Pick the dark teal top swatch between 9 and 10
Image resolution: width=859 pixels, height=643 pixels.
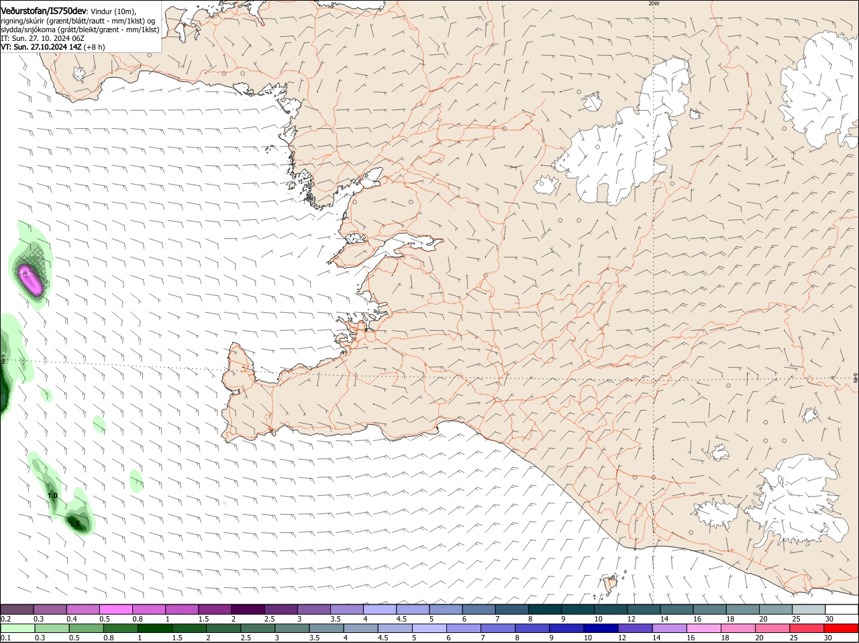578,609
